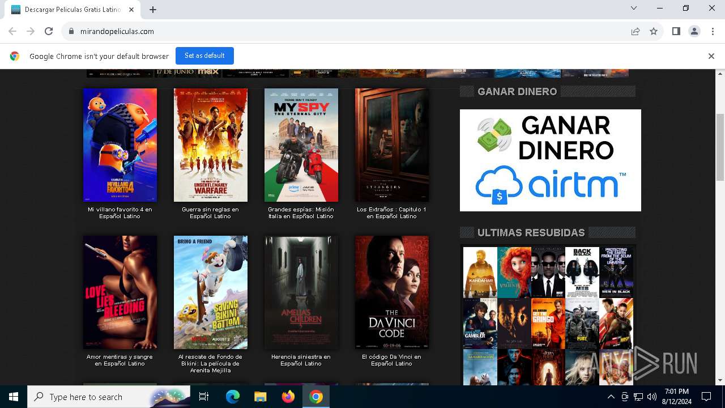Image resolution: width=725 pixels, height=408 pixels.
Task: Open the Windows notification center
Action: point(706,397)
